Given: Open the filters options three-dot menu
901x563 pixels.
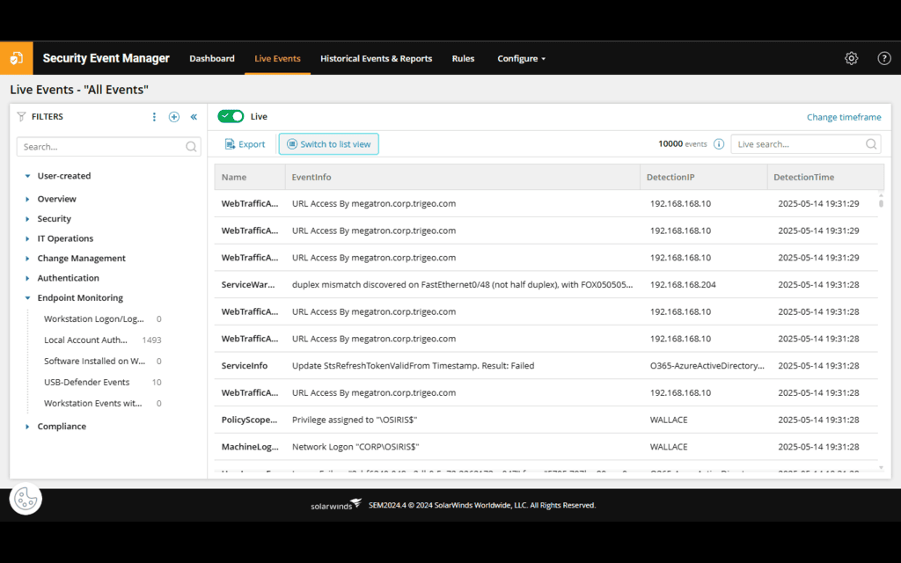Looking at the screenshot, I should tap(154, 116).
